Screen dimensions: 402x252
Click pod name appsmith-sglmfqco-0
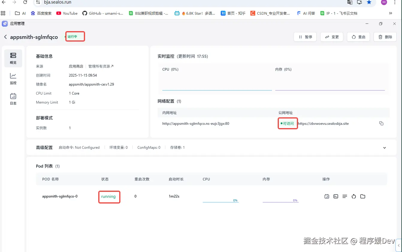click(60, 196)
